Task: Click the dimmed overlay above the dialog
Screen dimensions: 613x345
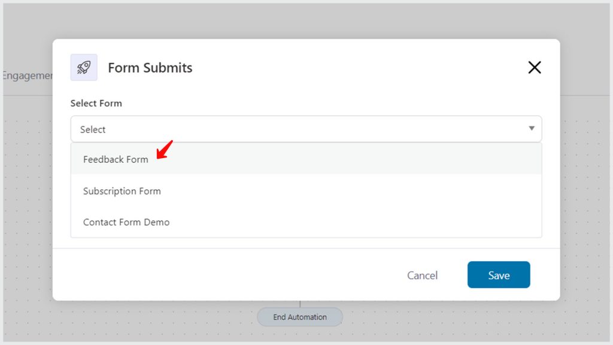Action: click(x=305, y=20)
